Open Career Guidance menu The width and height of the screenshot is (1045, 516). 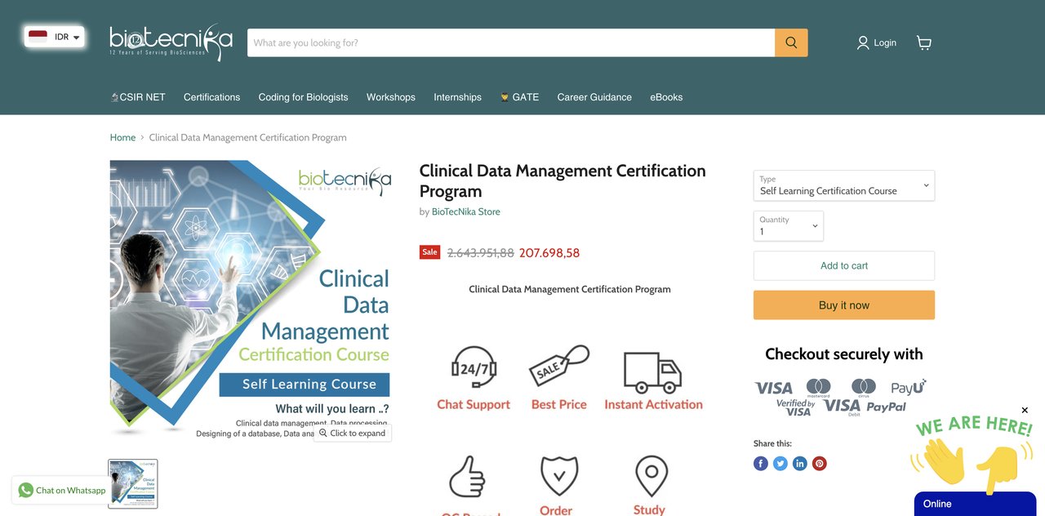coord(594,97)
